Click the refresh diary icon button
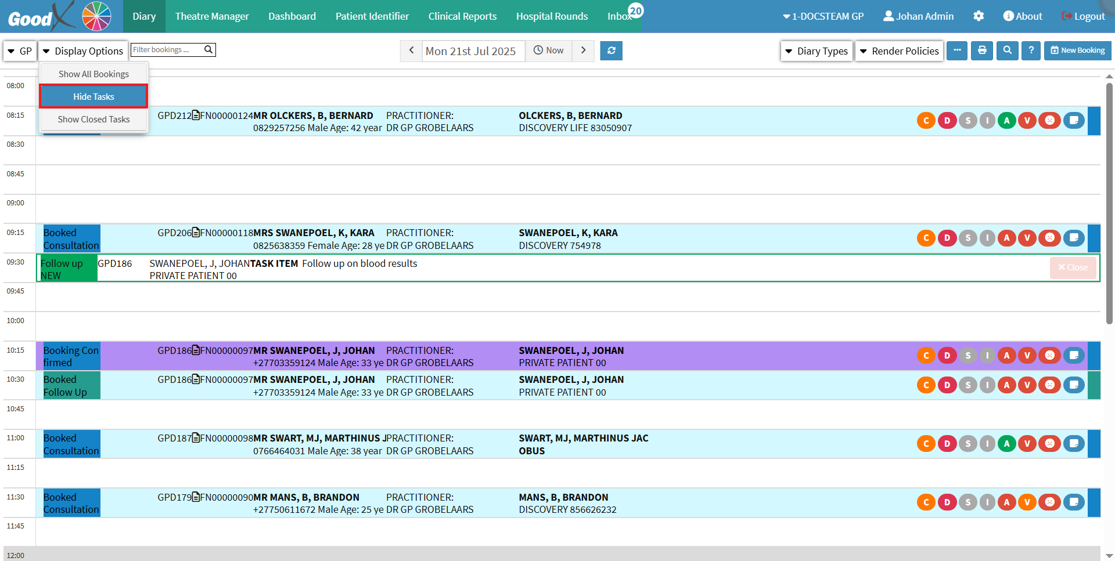The image size is (1115, 561). [611, 51]
